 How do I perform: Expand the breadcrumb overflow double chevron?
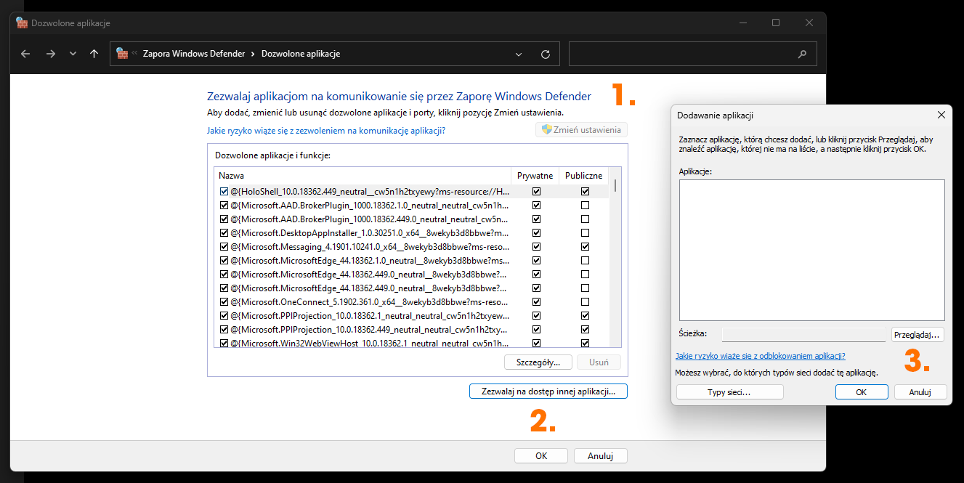(135, 54)
